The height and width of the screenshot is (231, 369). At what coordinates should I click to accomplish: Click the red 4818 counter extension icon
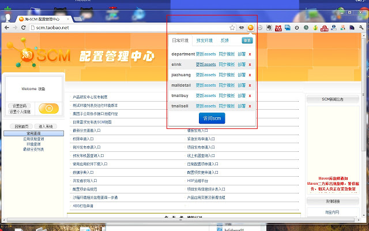[x=324, y=28]
